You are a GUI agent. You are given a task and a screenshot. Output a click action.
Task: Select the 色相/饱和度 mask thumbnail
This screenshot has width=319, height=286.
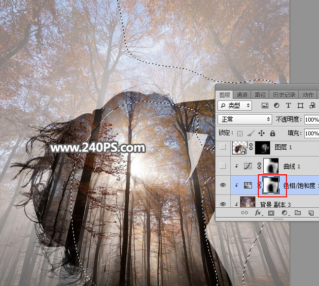pos(271,185)
